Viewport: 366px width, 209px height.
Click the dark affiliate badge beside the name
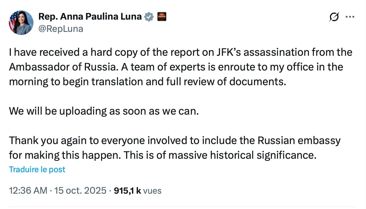pos(162,17)
